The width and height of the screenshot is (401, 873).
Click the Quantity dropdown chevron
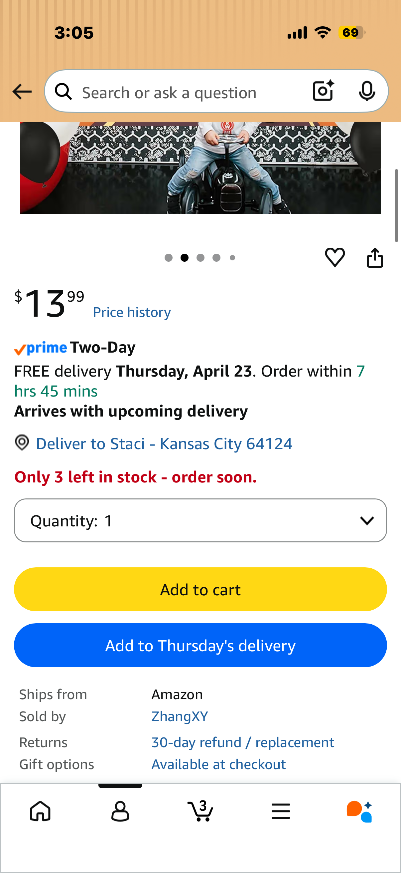(367, 520)
